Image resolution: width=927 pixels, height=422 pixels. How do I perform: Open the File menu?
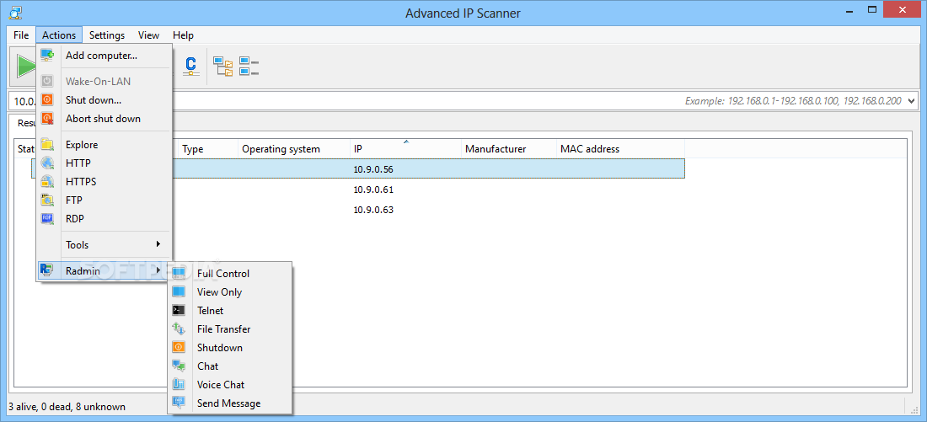point(21,35)
